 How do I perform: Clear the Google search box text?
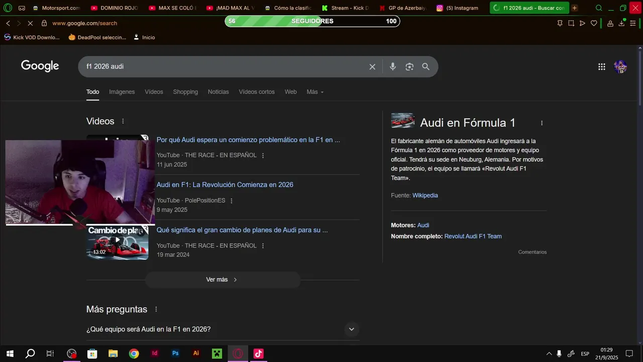click(372, 67)
